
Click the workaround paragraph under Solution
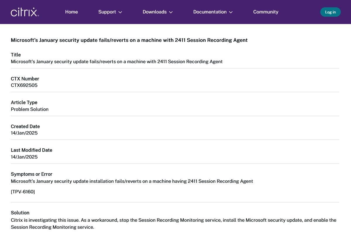tap(173, 223)
